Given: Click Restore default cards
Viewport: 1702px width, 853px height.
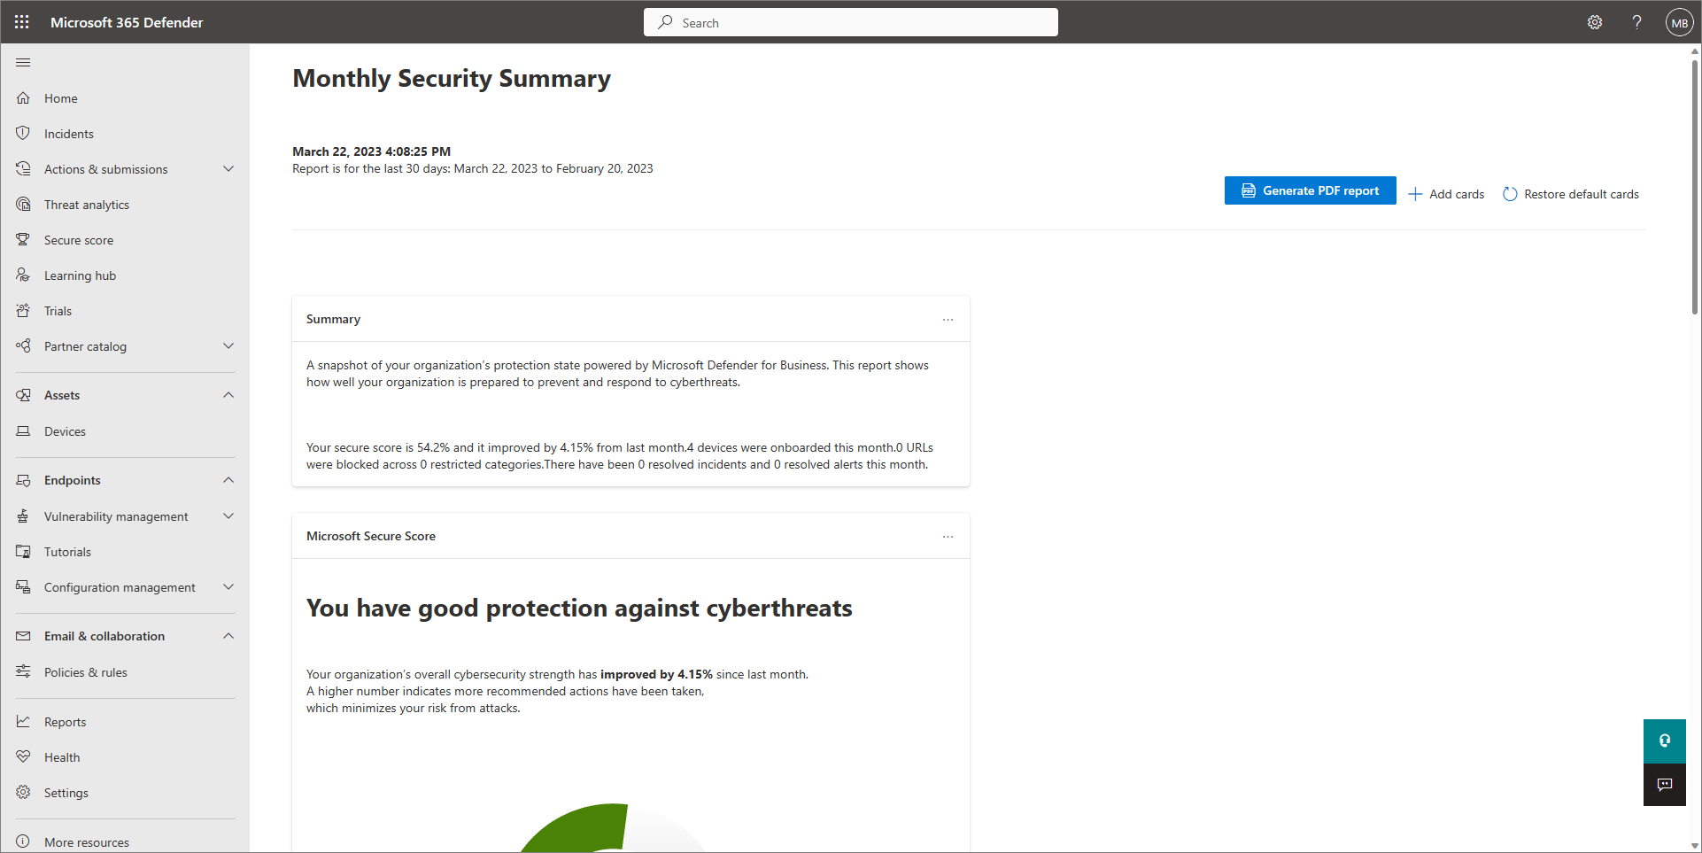Looking at the screenshot, I should tap(1571, 194).
